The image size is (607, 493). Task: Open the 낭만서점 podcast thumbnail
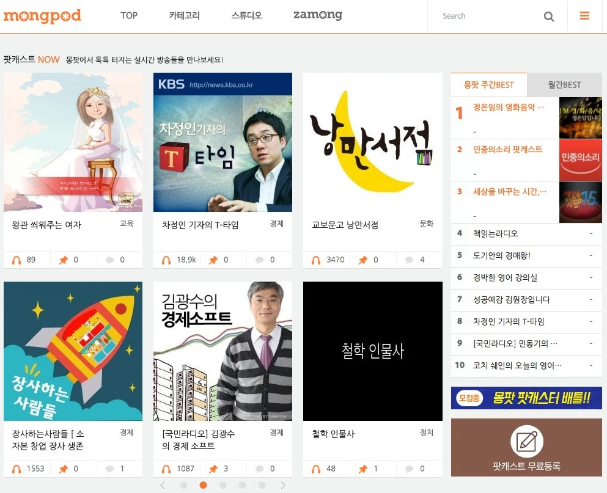pos(373,142)
